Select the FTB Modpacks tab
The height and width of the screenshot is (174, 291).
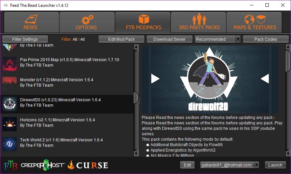[x=143, y=22]
